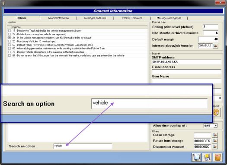Enable option 17 Display the Truck tab
227x165 pixels.
10,31
